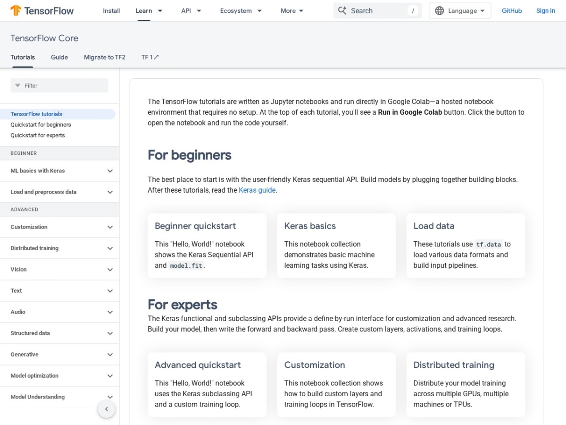Click the globe icon in Language button
Viewport: 566px width, 425px height.
pos(439,10)
